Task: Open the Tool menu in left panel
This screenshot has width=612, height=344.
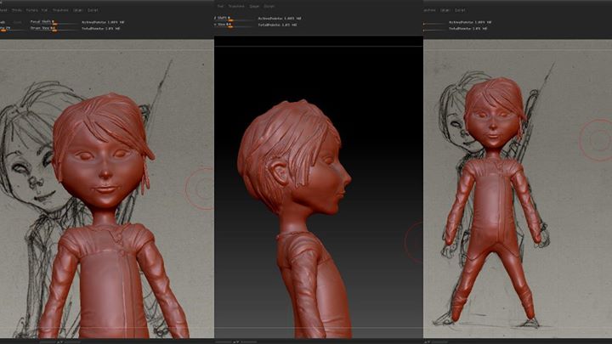Action: pyautogui.click(x=45, y=9)
